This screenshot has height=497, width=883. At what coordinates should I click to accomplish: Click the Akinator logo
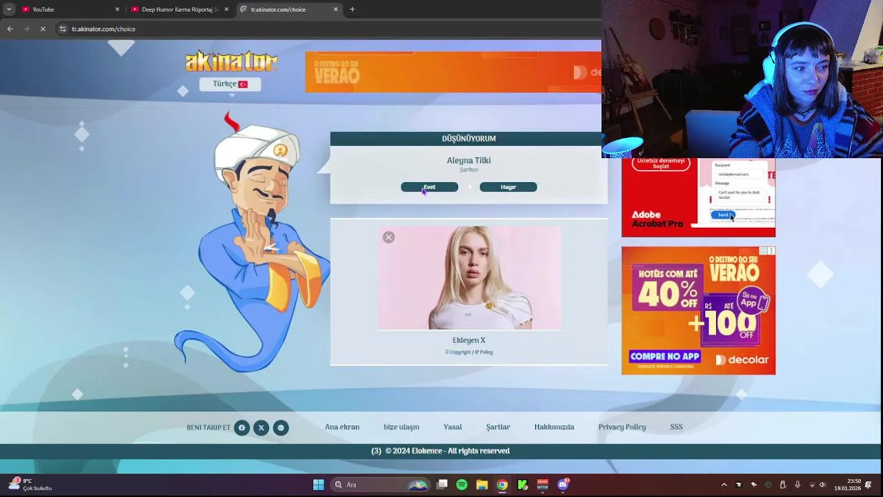231,61
